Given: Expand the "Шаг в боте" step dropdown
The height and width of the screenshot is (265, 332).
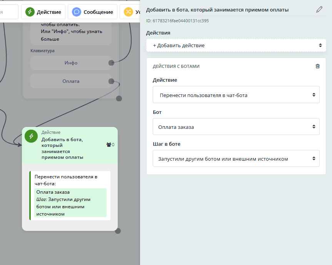Looking at the screenshot, I should coord(236,158).
